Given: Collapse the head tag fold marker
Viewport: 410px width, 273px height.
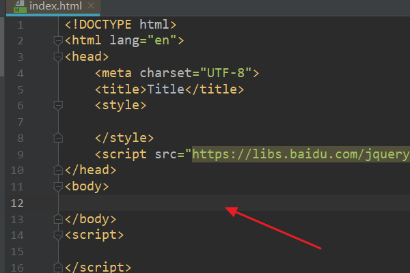Looking at the screenshot, I should coord(58,57).
